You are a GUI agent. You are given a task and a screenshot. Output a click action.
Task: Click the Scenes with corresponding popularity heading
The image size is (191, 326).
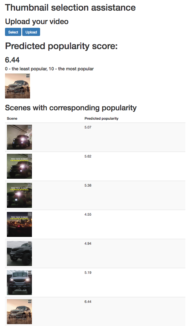click(71, 108)
